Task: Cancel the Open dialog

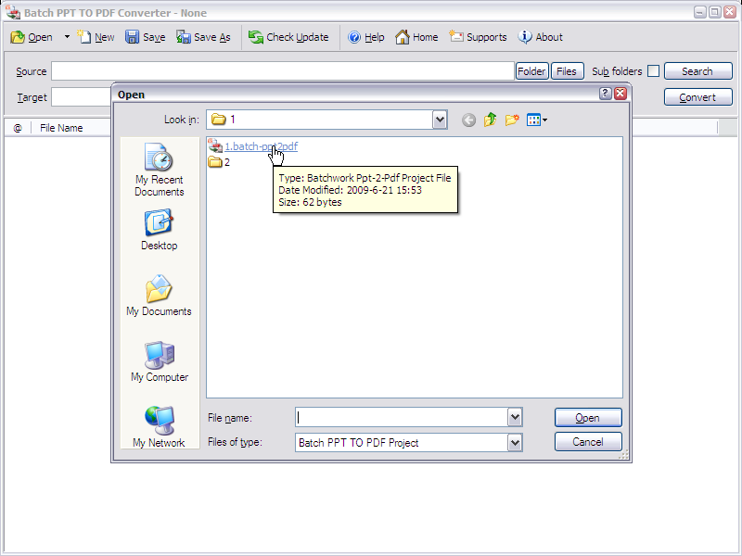Action: [588, 442]
